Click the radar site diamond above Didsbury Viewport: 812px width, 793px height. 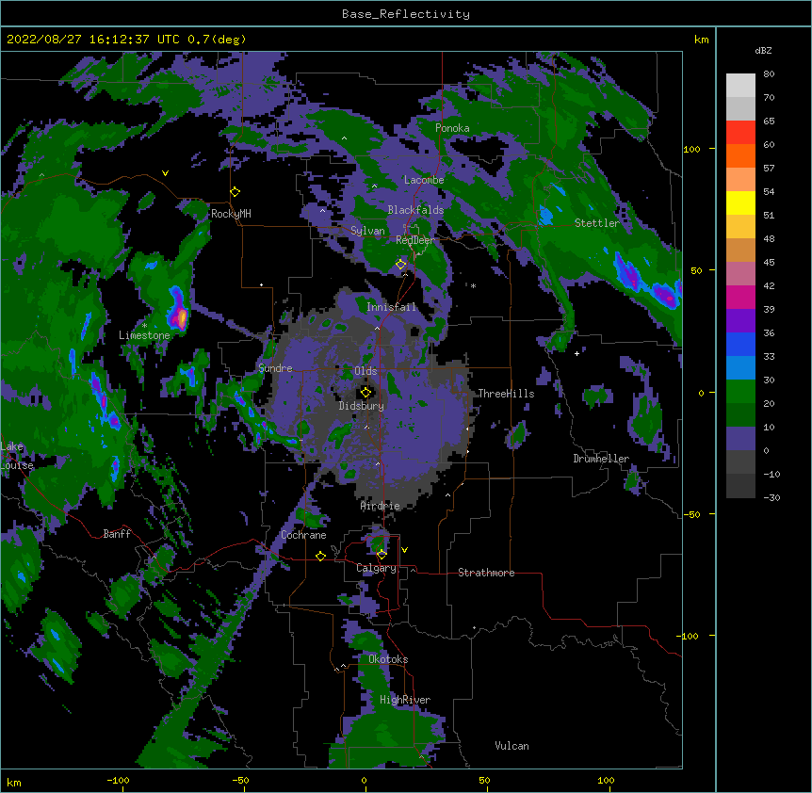coord(366,393)
